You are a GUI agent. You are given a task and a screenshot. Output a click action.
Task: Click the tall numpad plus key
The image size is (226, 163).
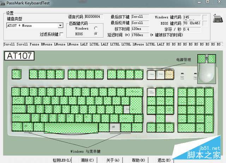[x=209, y=105]
